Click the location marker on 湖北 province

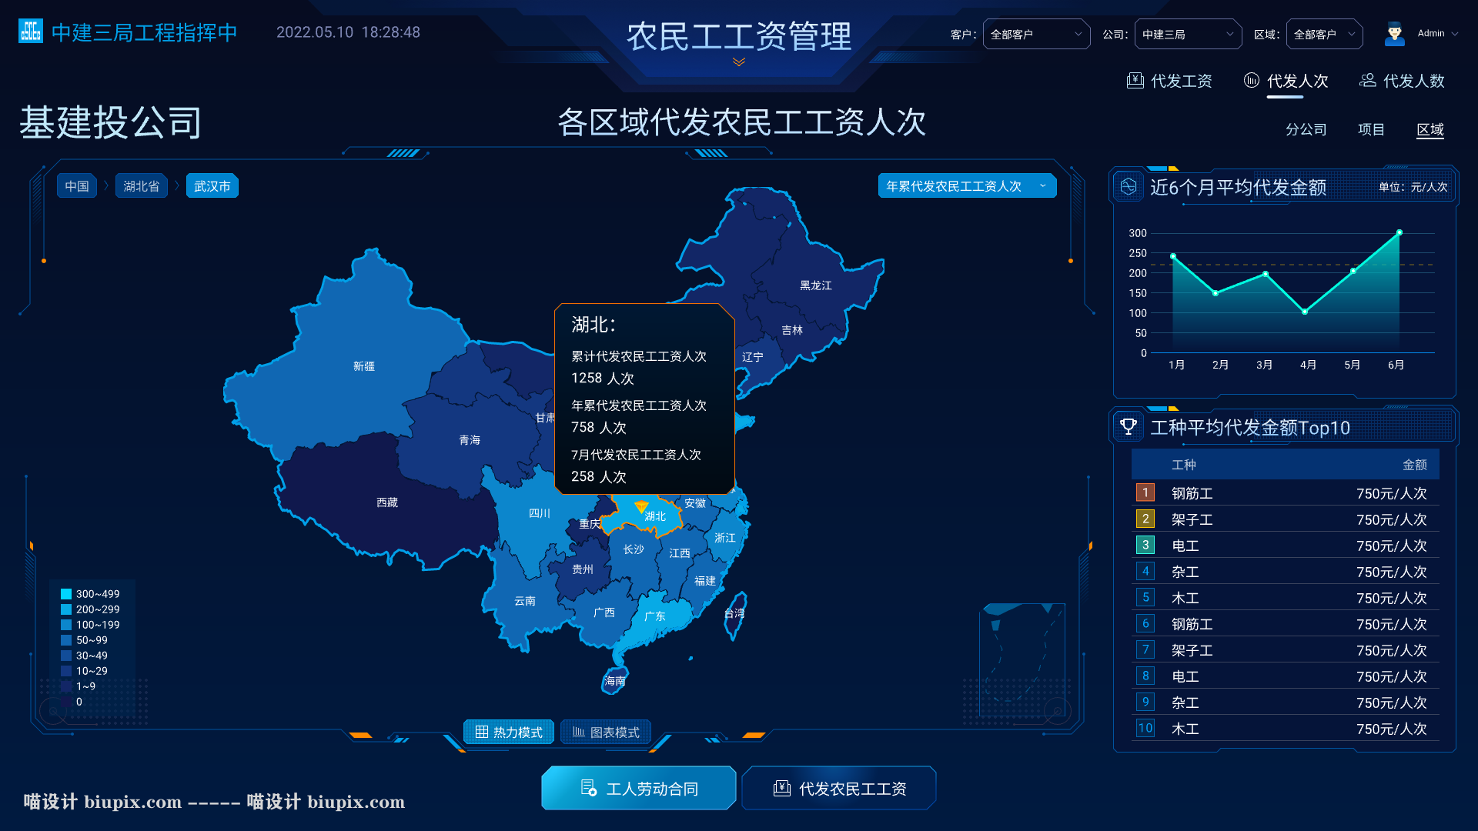(x=641, y=506)
